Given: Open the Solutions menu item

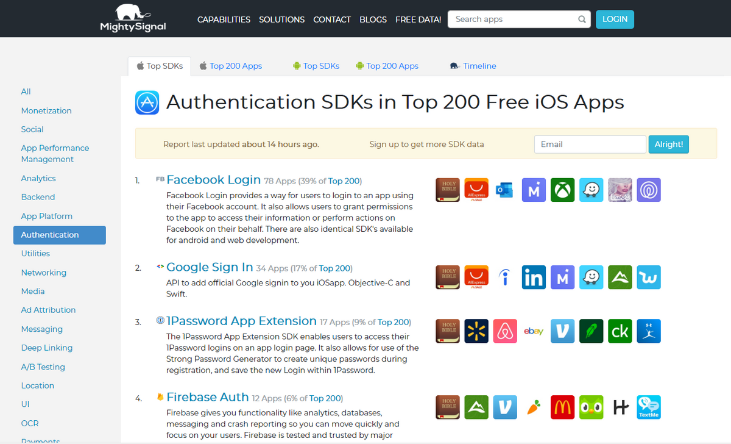Looking at the screenshot, I should click(282, 20).
